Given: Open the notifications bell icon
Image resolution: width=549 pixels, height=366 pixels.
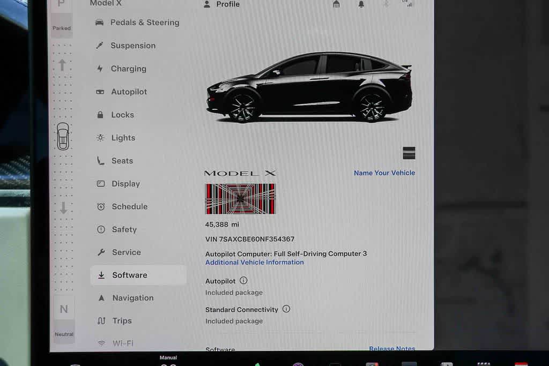Looking at the screenshot, I should [361, 4].
